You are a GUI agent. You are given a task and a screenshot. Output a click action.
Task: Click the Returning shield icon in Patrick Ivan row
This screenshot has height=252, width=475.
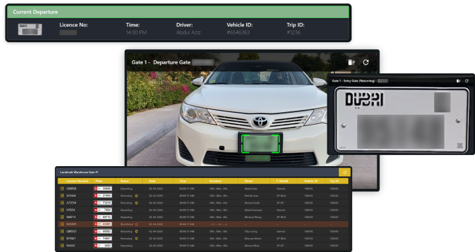point(137,196)
